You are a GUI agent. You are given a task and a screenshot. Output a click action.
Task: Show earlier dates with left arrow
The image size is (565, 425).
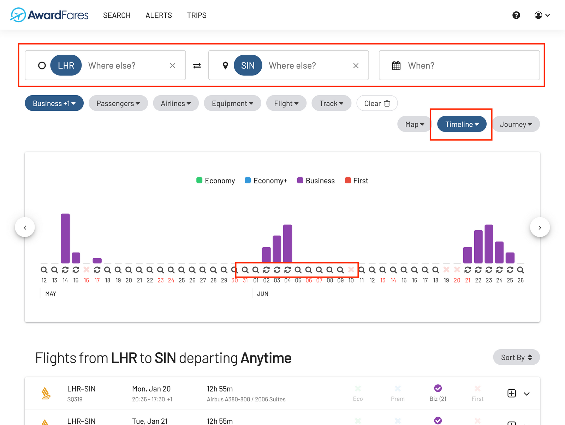(25, 227)
